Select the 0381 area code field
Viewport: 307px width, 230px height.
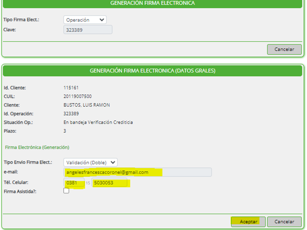(x=74, y=183)
